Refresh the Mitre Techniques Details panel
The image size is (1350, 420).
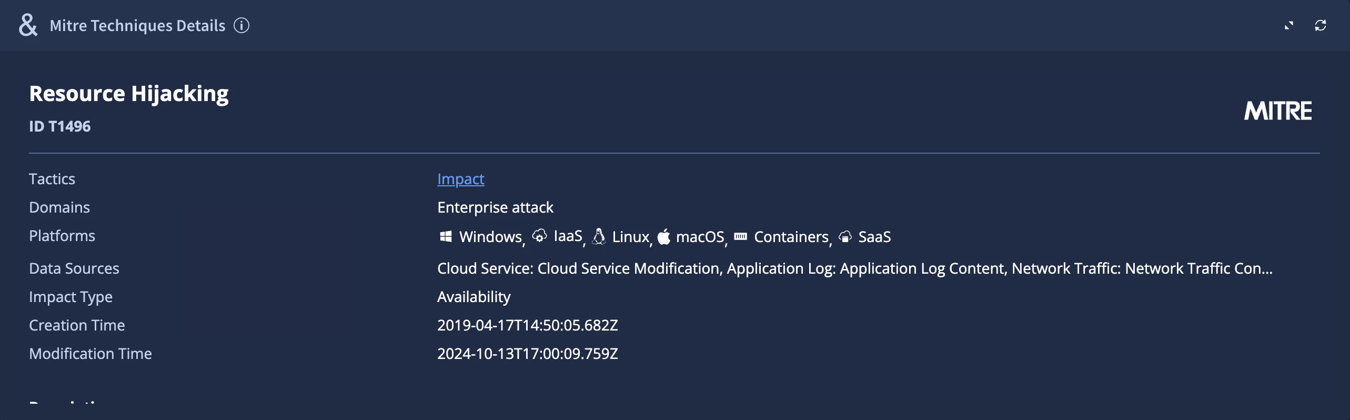1320,25
